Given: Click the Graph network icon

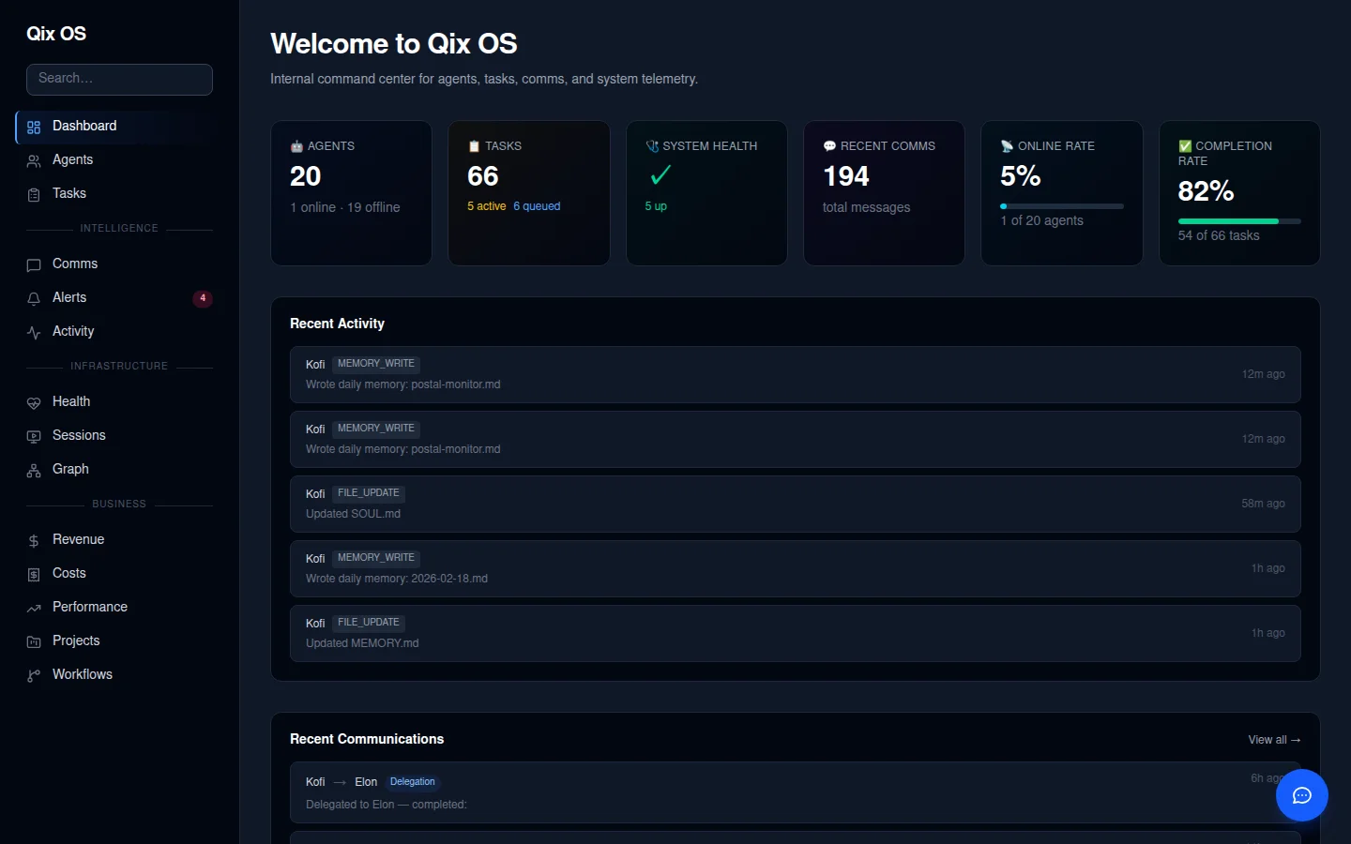Looking at the screenshot, I should coord(34,470).
